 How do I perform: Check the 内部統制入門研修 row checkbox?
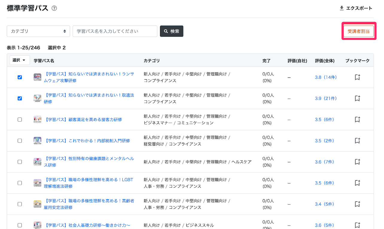click(x=20, y=141)
